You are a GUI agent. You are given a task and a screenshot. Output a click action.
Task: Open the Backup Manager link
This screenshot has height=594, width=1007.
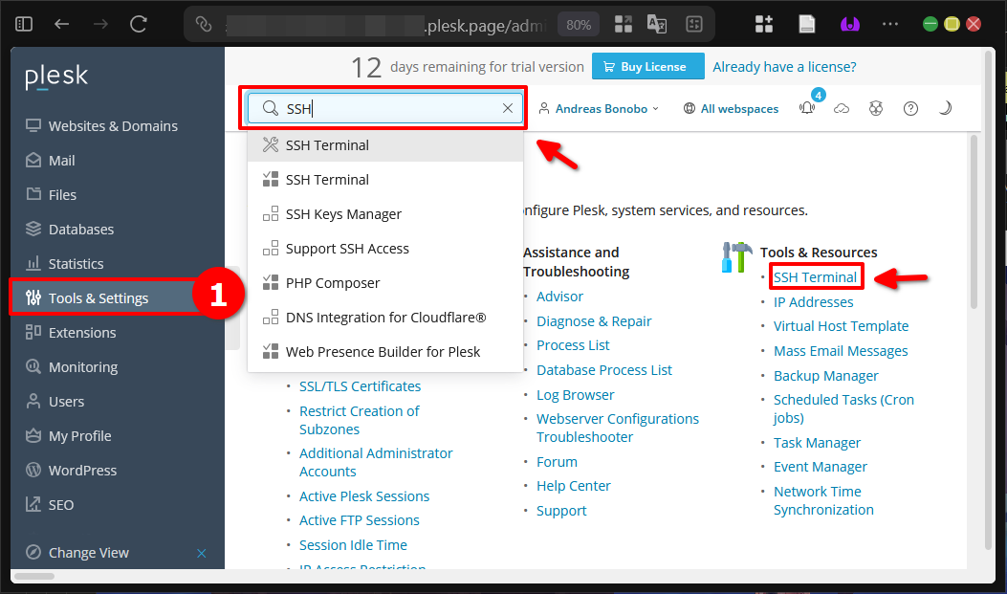(x=825, y=375)
